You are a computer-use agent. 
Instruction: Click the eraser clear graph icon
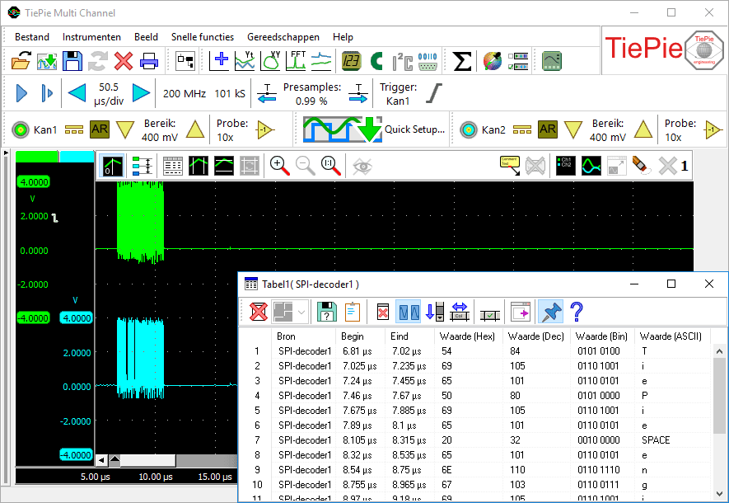point(642,166)
